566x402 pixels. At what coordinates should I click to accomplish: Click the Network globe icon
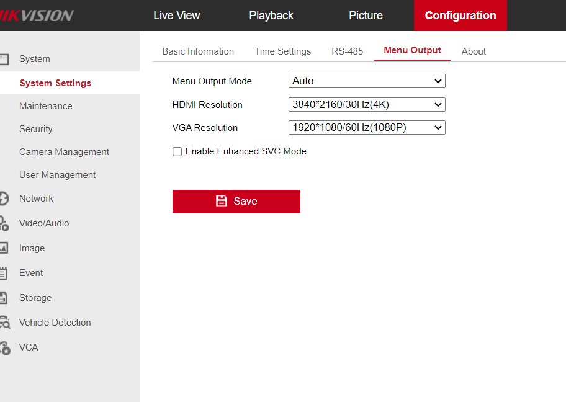[x=4, y=199]
